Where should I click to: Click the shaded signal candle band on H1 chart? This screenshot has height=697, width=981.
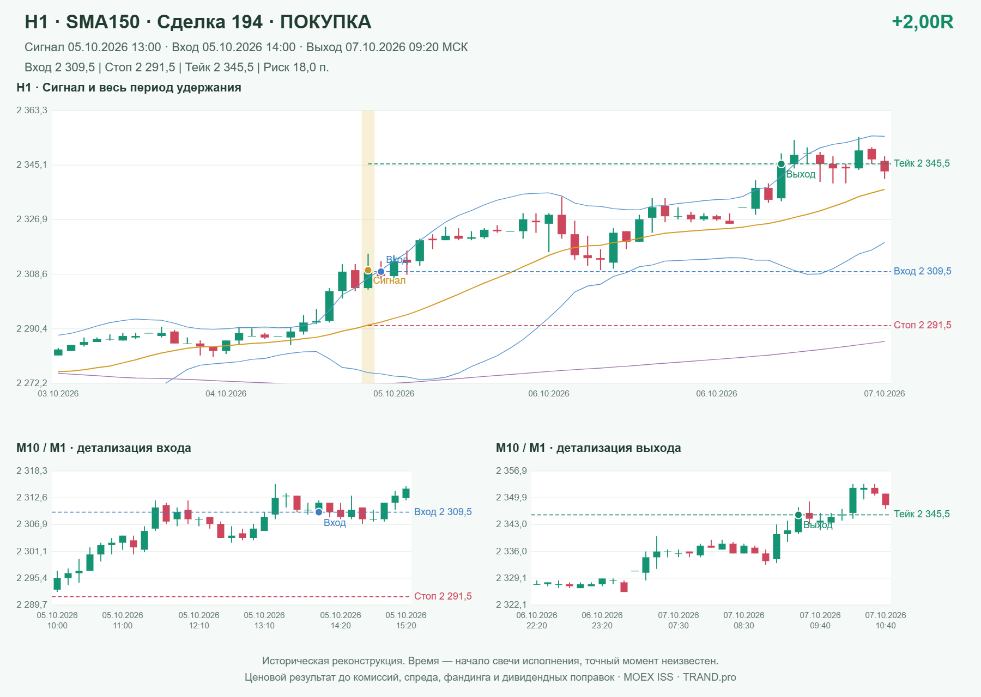pyautogui.click(x=368, y=247)
